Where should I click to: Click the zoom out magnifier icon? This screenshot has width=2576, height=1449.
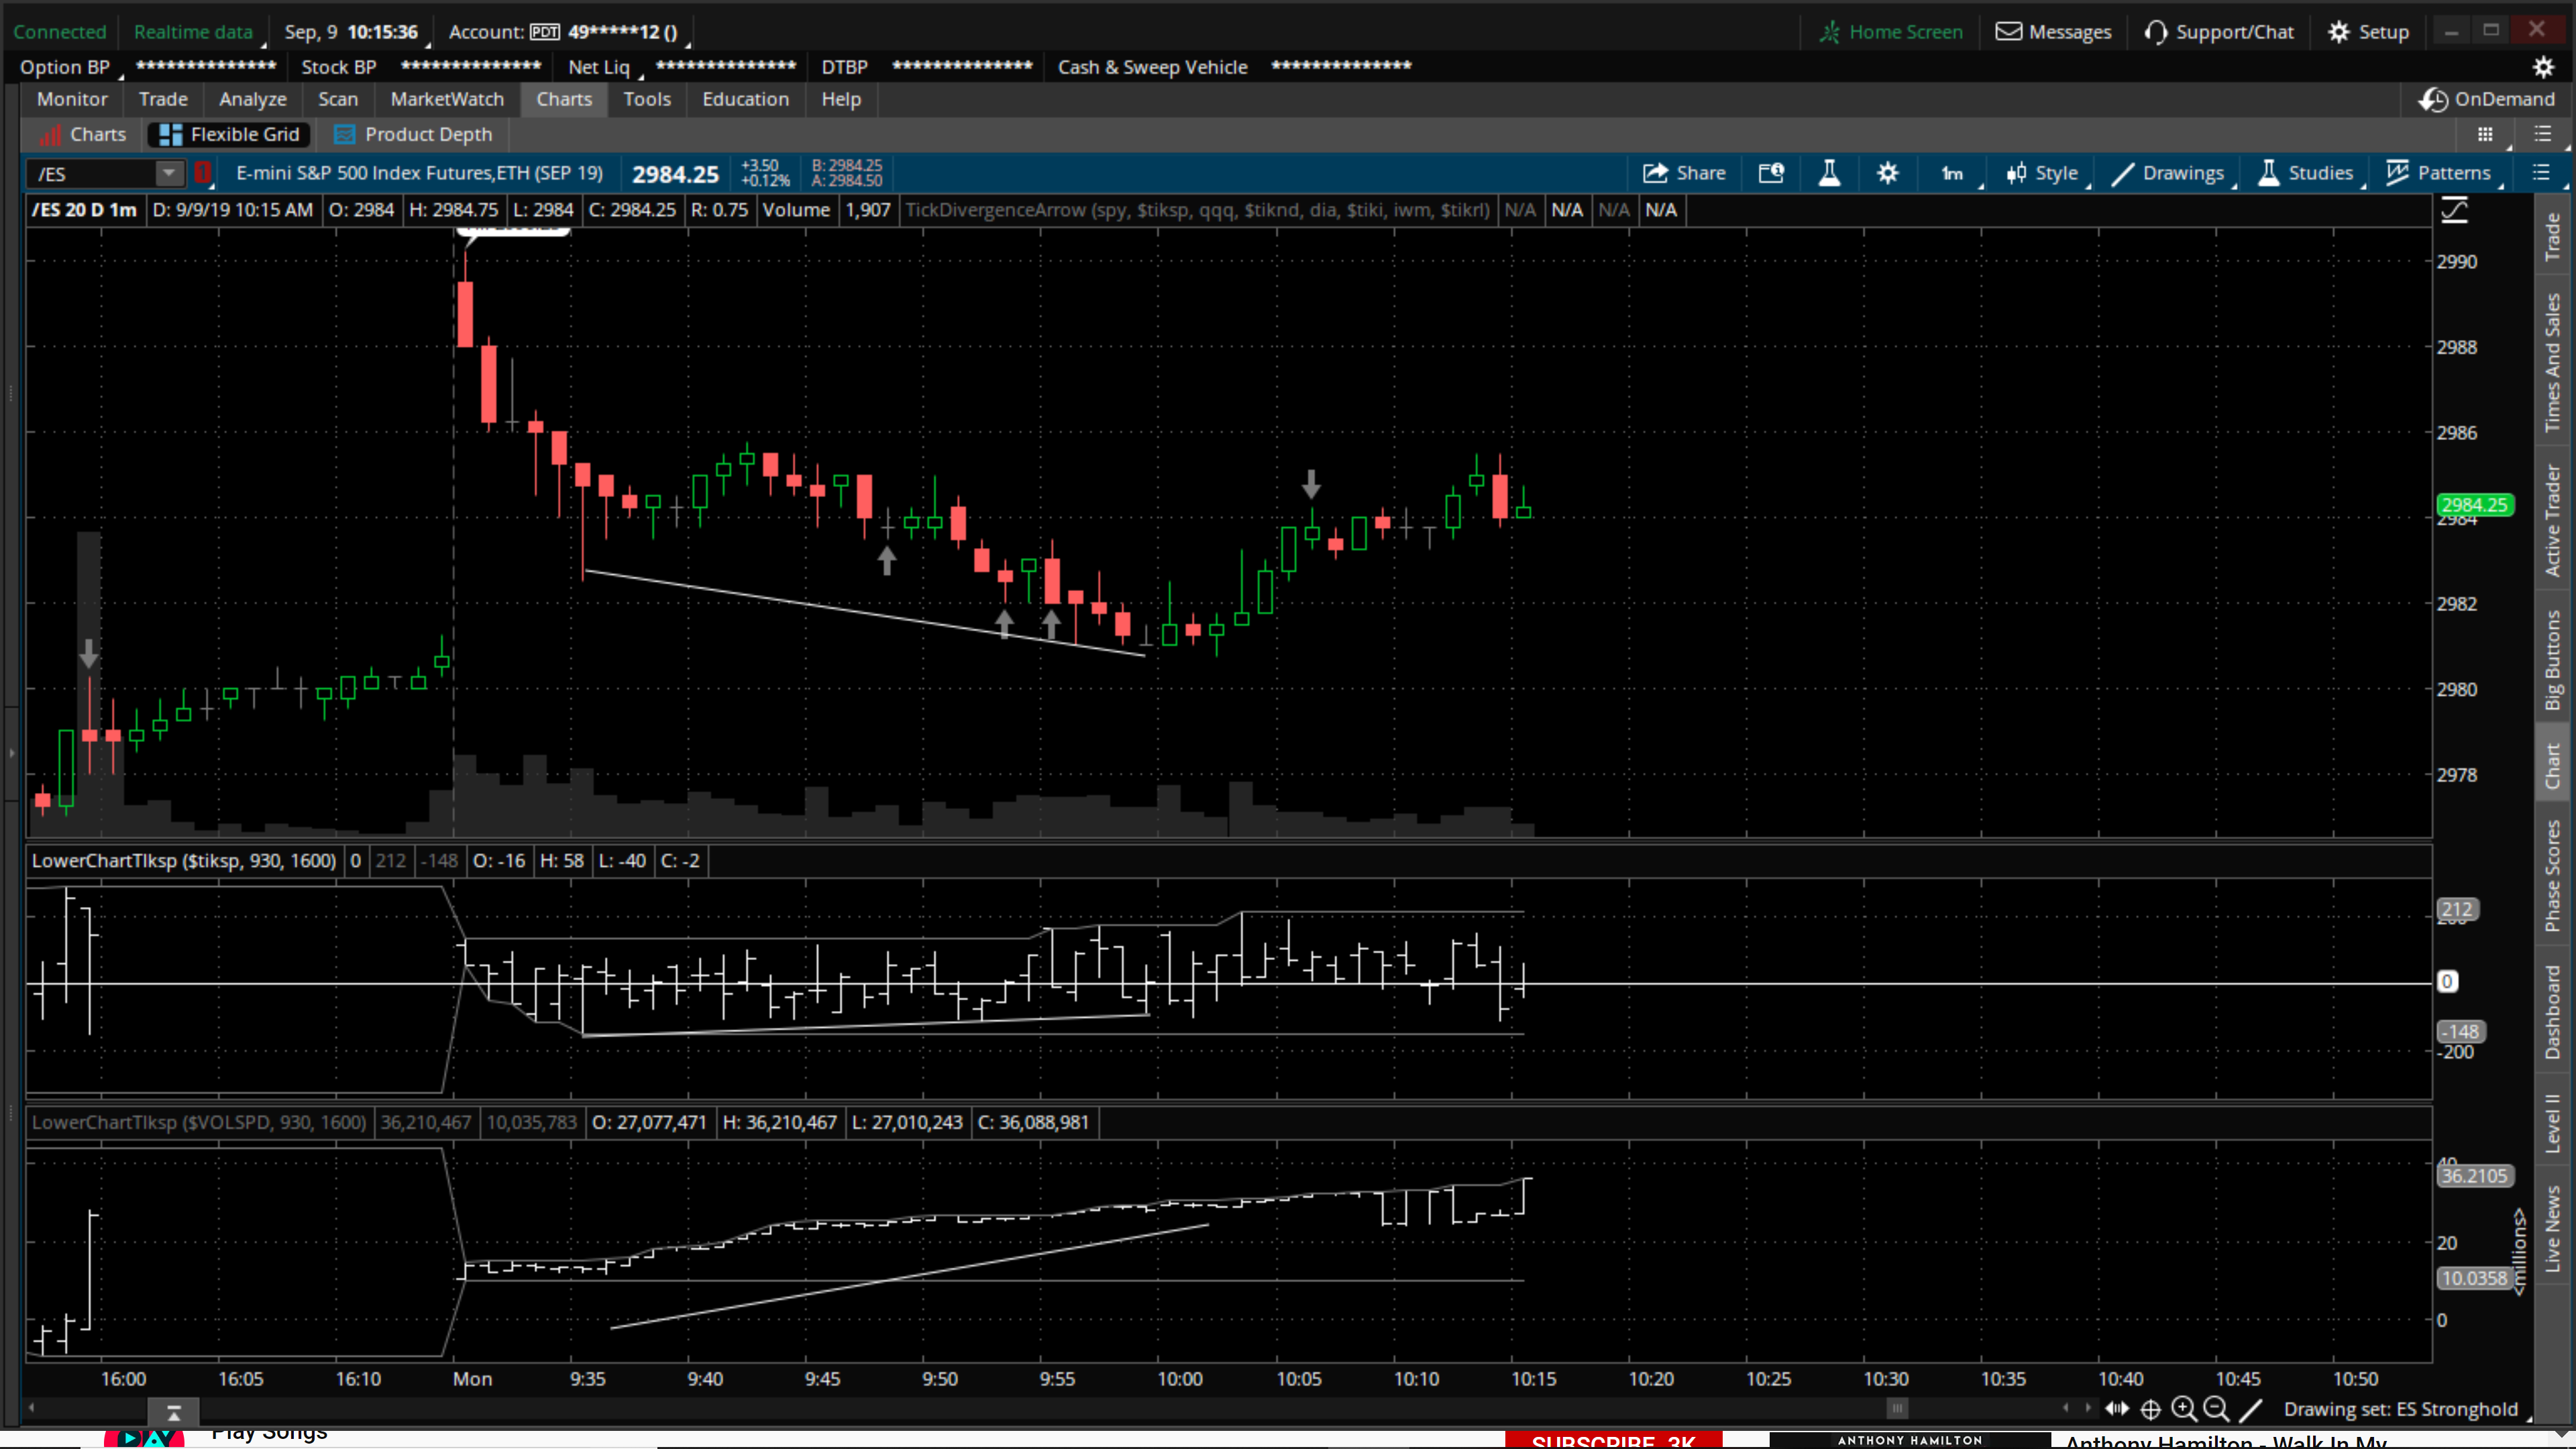coord(2216,1409)
